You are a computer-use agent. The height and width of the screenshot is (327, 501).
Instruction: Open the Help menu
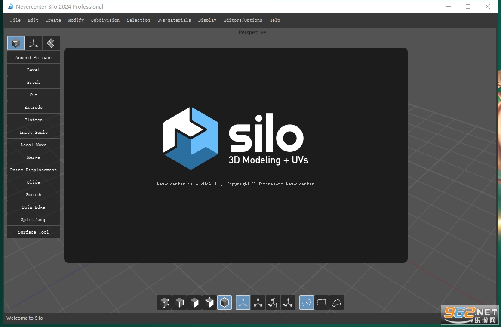pos(274,20)
